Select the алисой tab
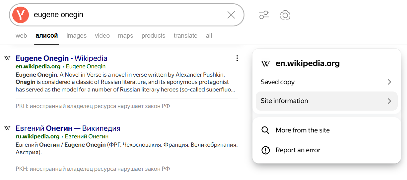The width and height of the screenshot is (407, 180). click(x=47, y=36)
